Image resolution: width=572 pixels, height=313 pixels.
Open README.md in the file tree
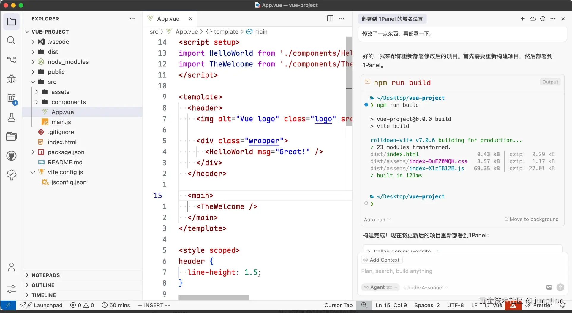click(x=65, y=162)
